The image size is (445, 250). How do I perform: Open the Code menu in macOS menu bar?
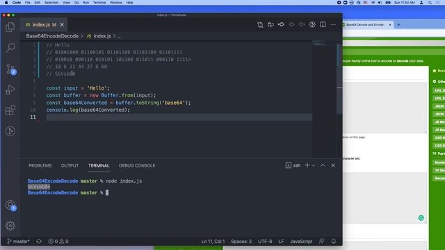click(17, 3)
